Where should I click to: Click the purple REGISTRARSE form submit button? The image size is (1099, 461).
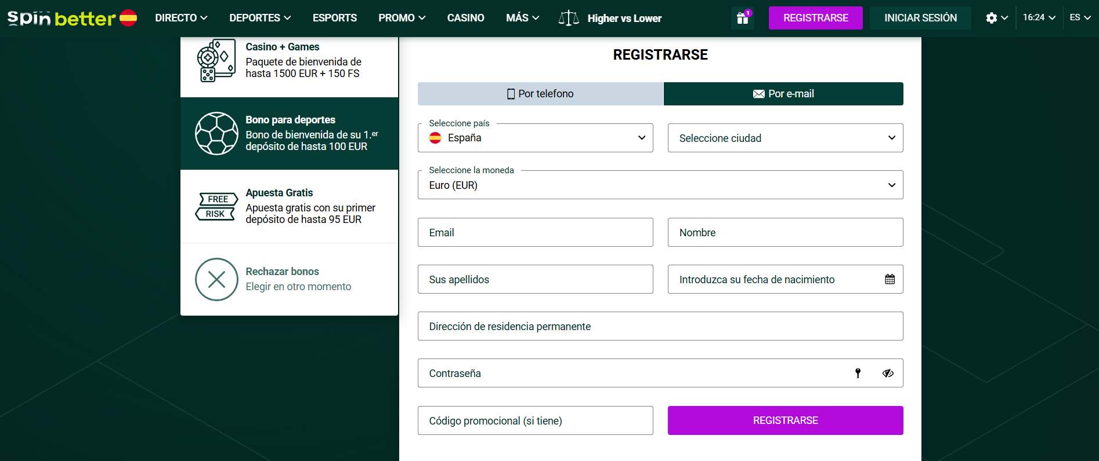pos(785,420)
